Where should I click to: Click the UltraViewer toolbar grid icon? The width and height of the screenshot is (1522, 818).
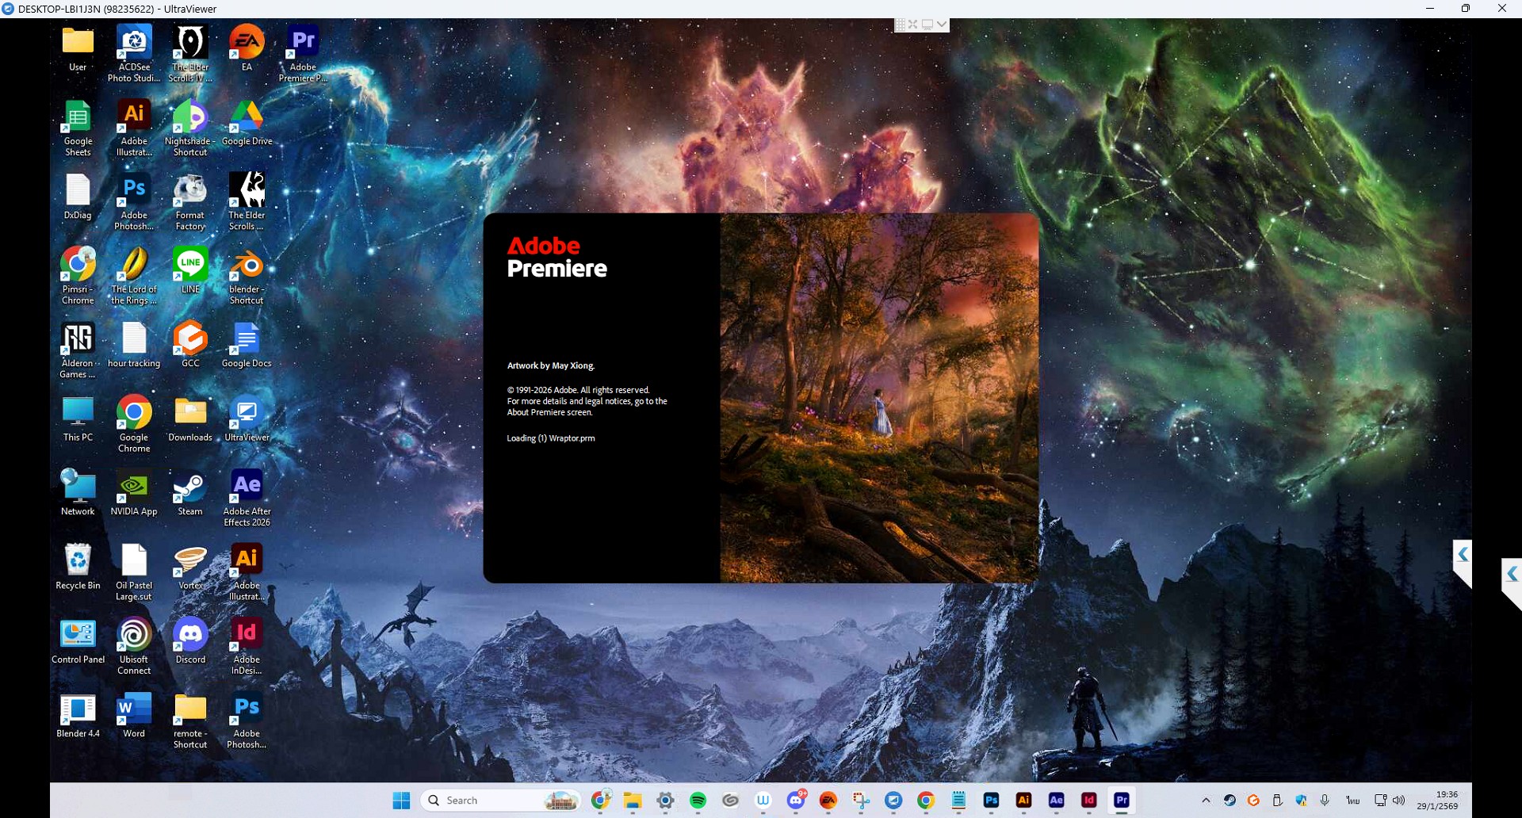(901, 25)
